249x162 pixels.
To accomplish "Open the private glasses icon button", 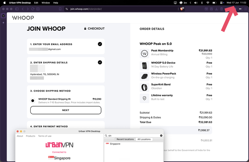I will pyautogui.click(x=240, y=9).
